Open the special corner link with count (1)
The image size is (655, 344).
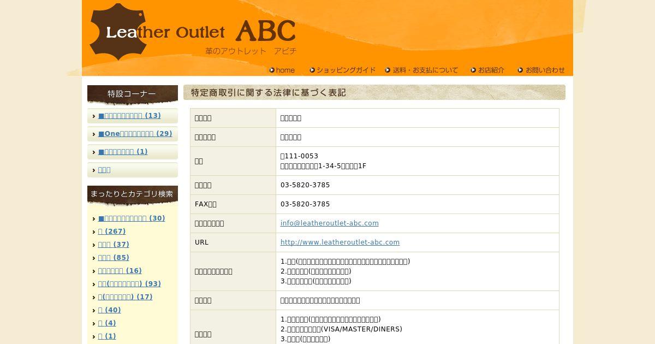click(123, 152)
